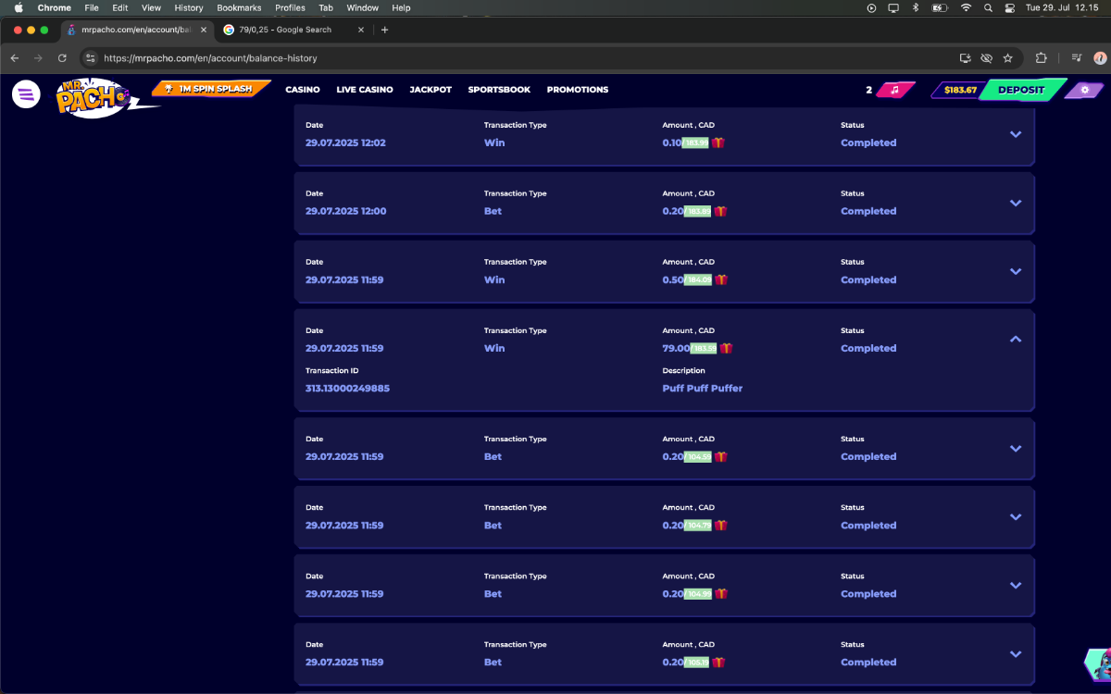Click the site info icon in the address bar

click(x=90, y=57)
